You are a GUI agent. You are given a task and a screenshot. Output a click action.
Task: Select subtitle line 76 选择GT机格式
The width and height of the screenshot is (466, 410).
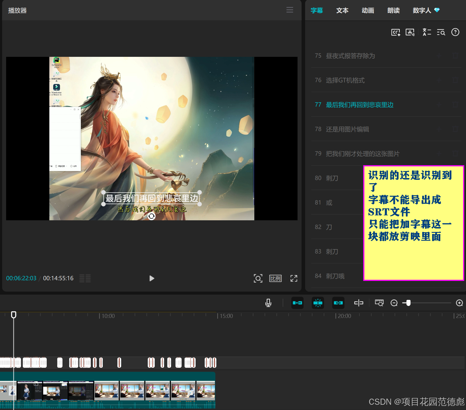coord(386,80)
